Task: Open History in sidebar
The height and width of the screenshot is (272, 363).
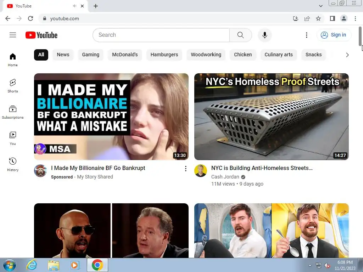Action: [13, 164]
